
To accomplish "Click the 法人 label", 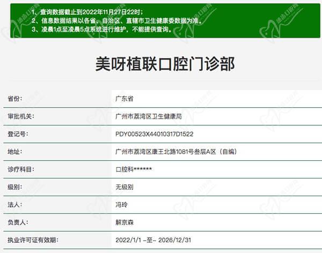I will [x=15, y=205].
